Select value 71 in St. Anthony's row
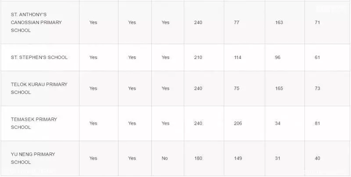 click(317, 22)
